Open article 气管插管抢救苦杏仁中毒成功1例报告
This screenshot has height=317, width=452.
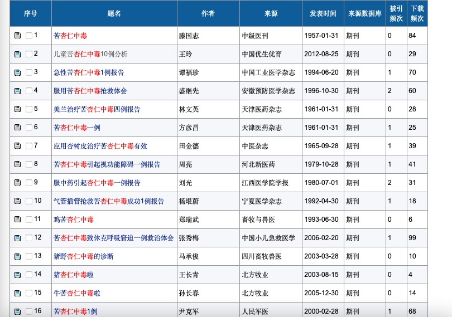click(x=109, y=201)
